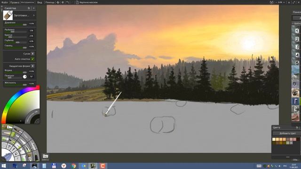The height and width of the screenshot is (169, 301).
Task: Close the Свойства panel
Action: pos(33,8)
